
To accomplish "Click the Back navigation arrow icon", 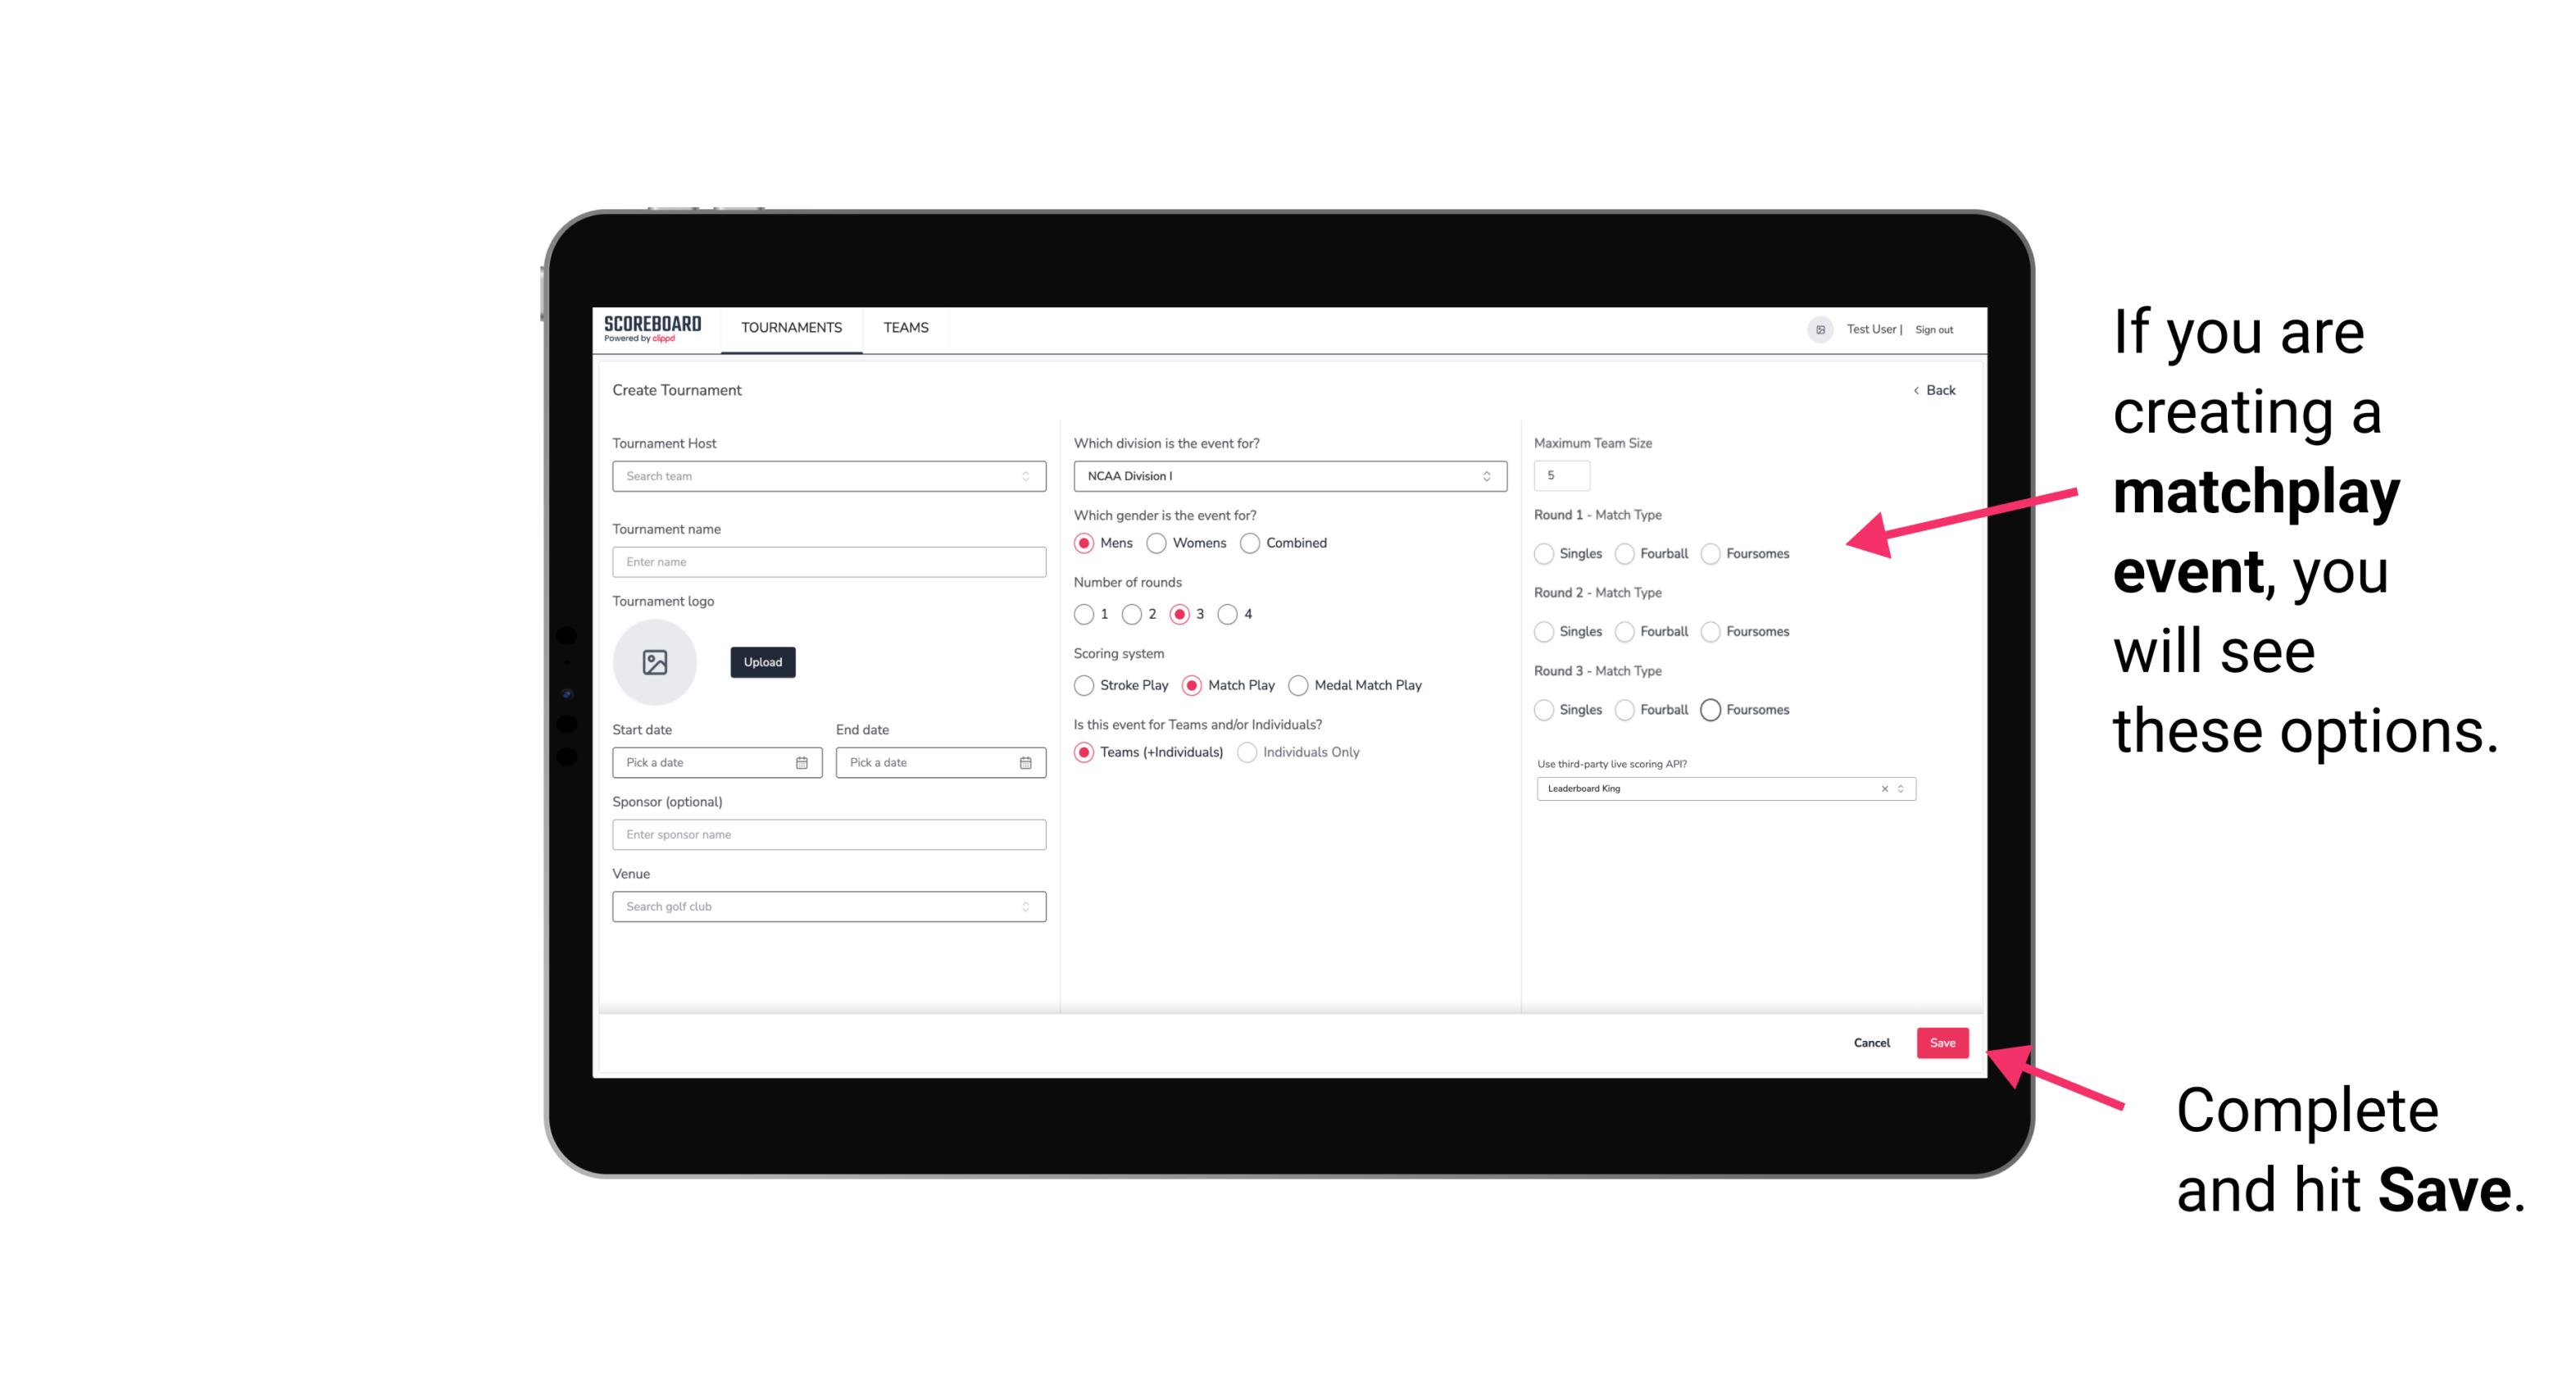I will point(1915,389).
